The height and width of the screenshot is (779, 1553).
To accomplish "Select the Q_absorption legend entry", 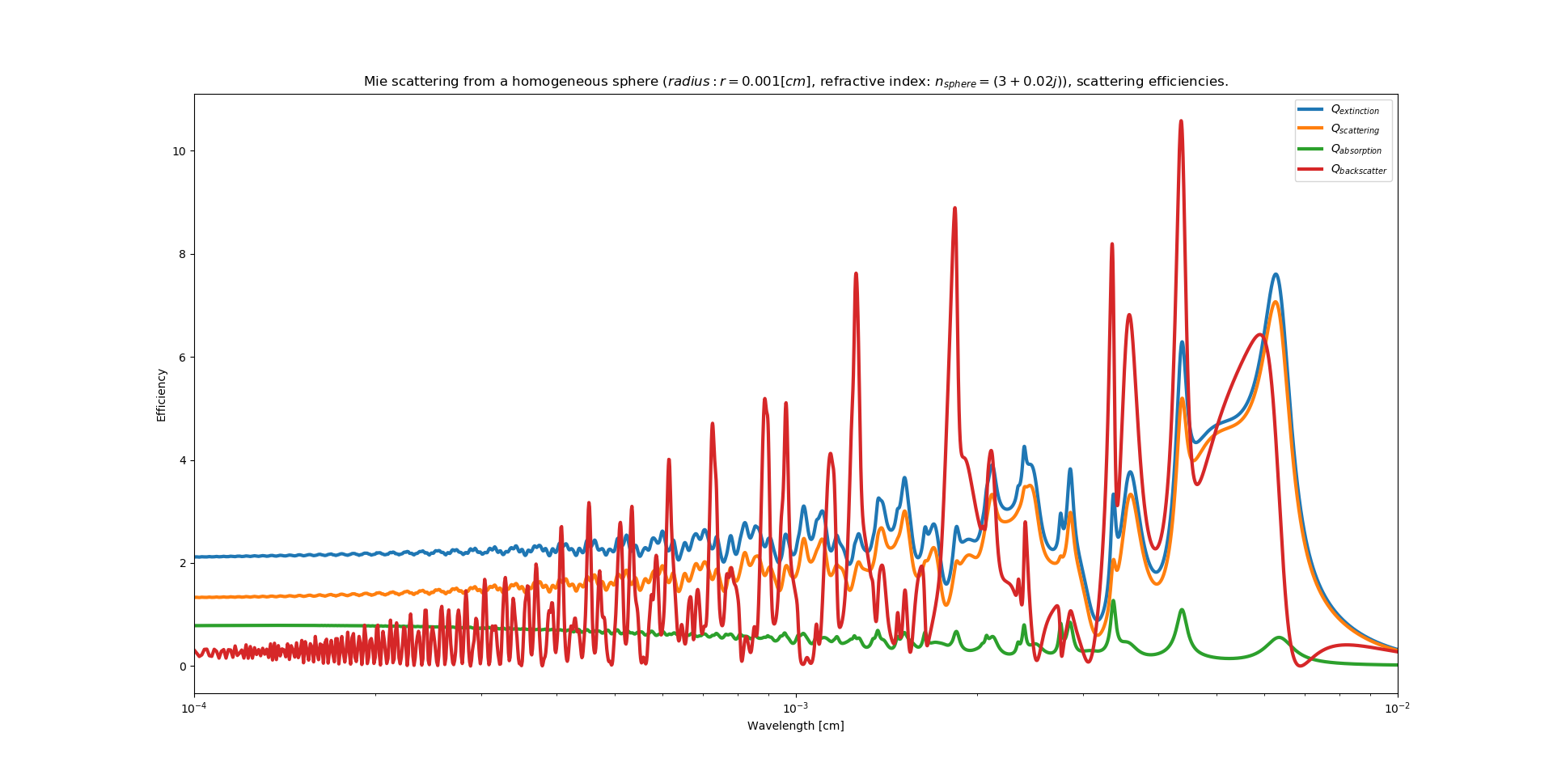I will tap(1359, 150).
